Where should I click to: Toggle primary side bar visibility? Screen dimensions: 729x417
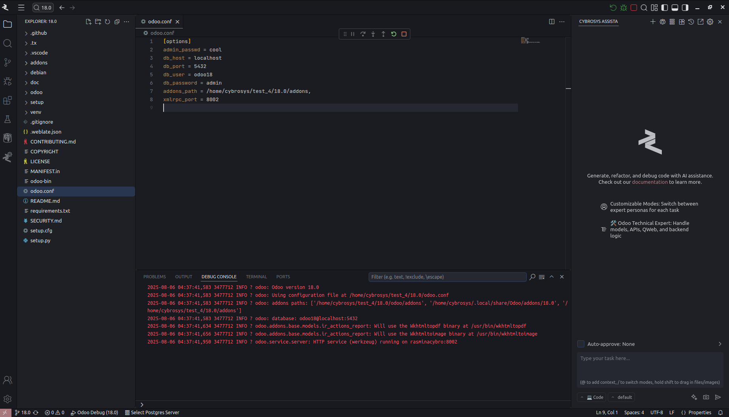click(x=665, y=8)
